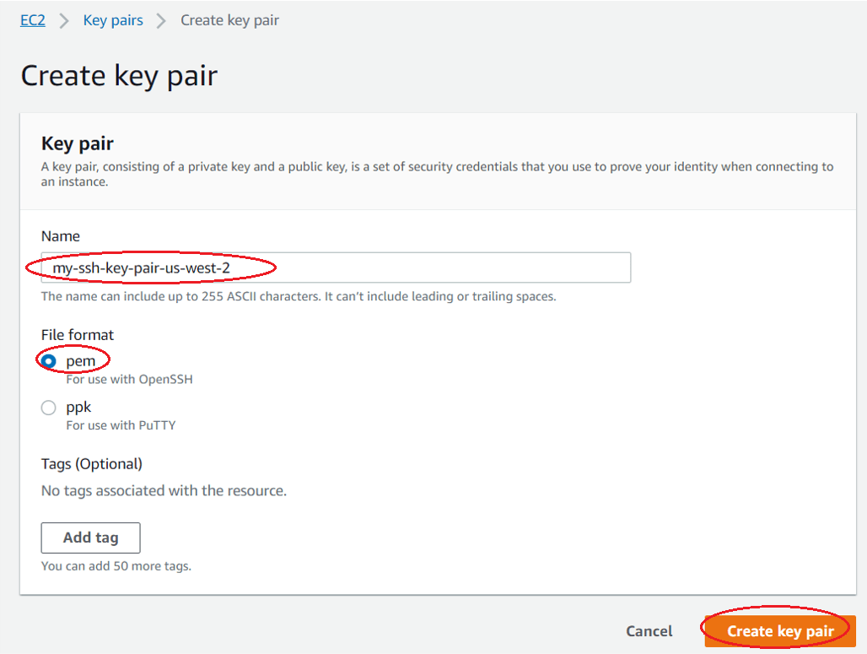The image size is (867, 654).
Task: Click the 'For use with OpenSSH' description
Action: [129, 380]
